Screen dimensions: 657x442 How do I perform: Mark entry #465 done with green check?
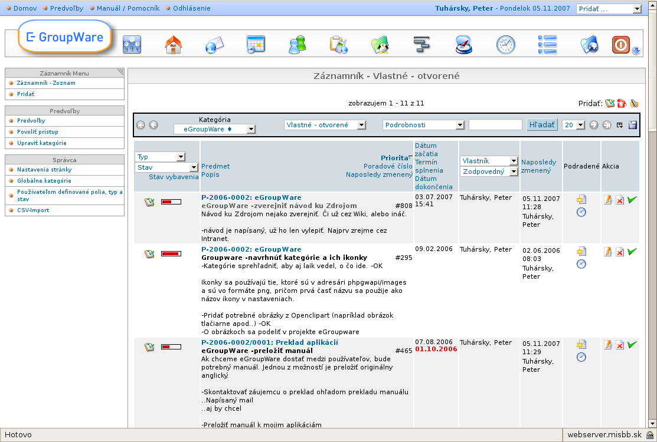pyautogui.click(x=632, y=345)
